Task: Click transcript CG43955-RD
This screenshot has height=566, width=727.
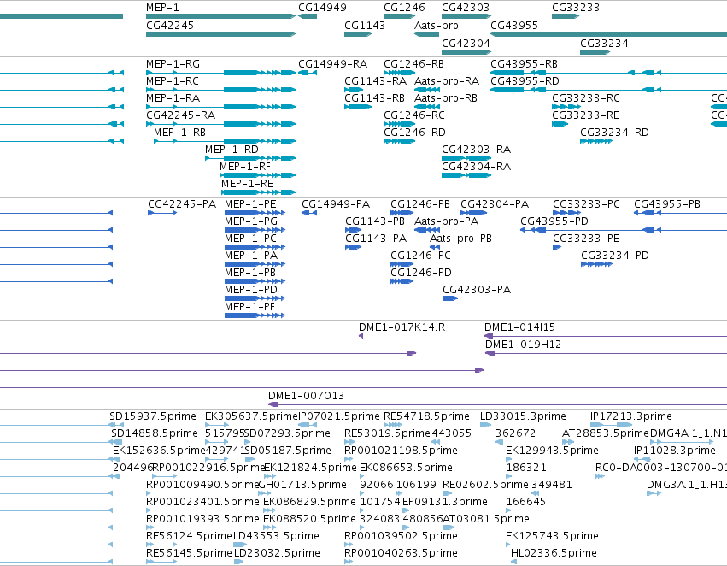Action: click(609, 90)
